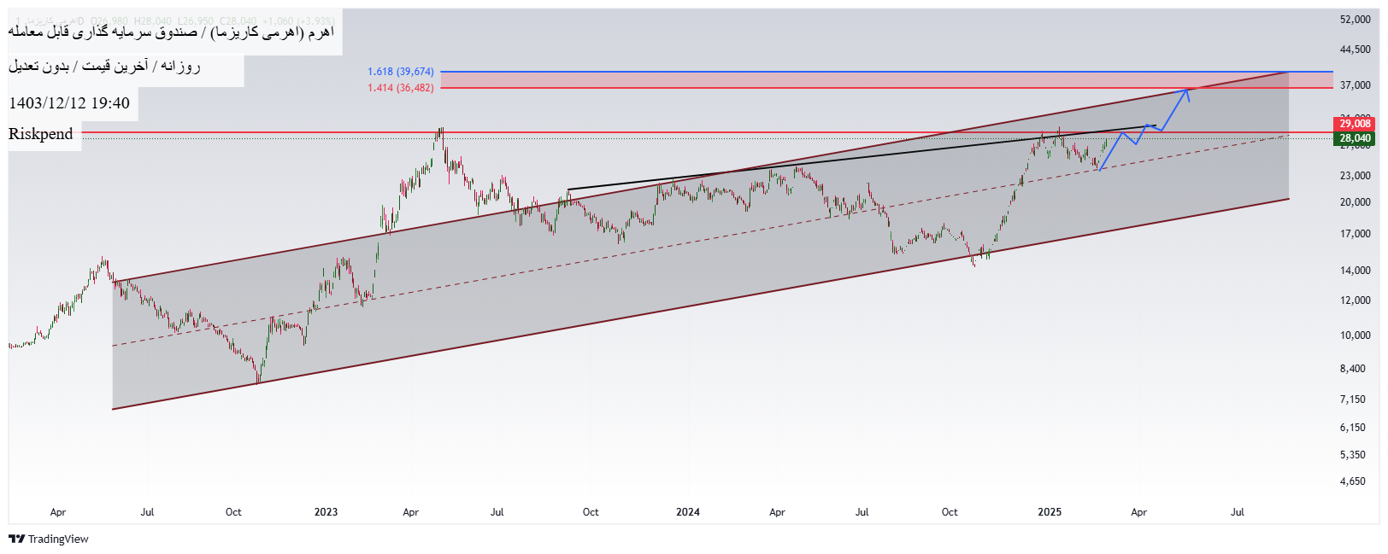Select the blue 1.618 Fibonacci level line
The image size is (1388, 554).
point(886,72)
